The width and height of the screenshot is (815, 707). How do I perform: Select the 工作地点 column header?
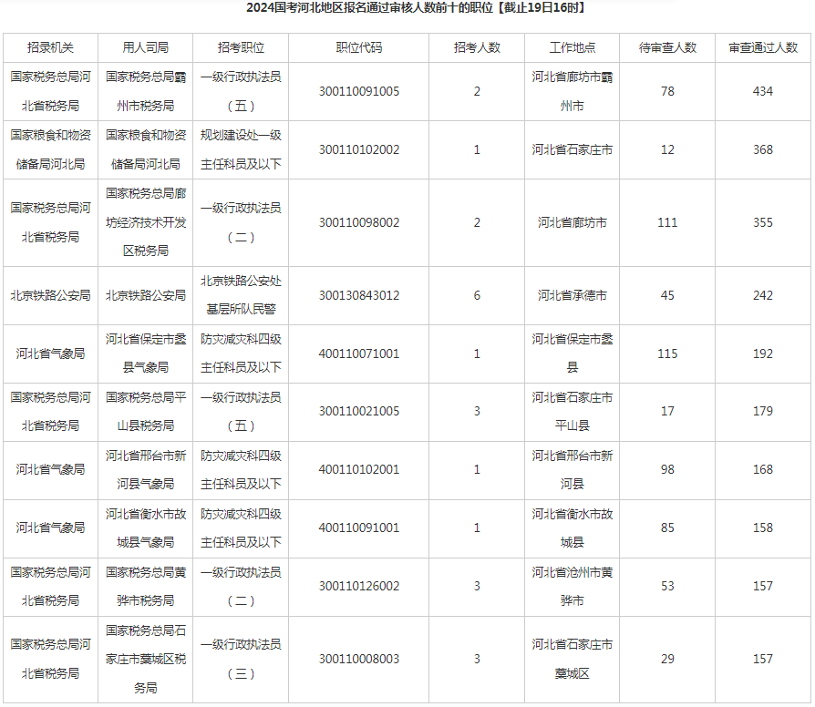coord(572,47)
